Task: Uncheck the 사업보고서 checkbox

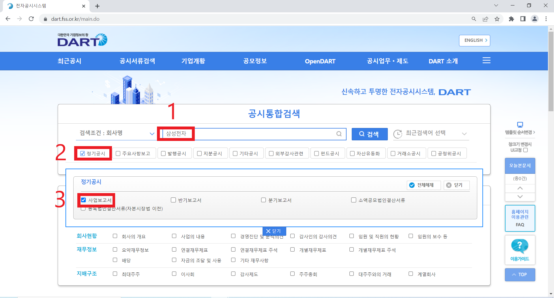Action: click(x=83, y=200)
